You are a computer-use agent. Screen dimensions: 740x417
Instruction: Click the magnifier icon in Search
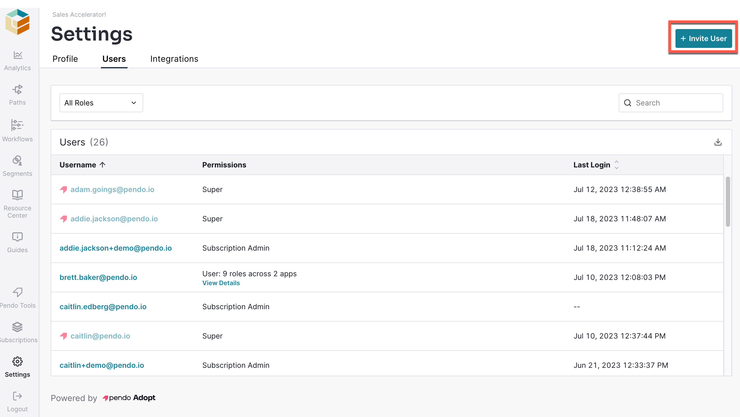[x=628, y=103]
